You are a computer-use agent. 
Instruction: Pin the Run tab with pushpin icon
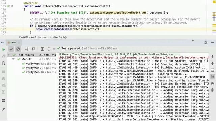4,109
